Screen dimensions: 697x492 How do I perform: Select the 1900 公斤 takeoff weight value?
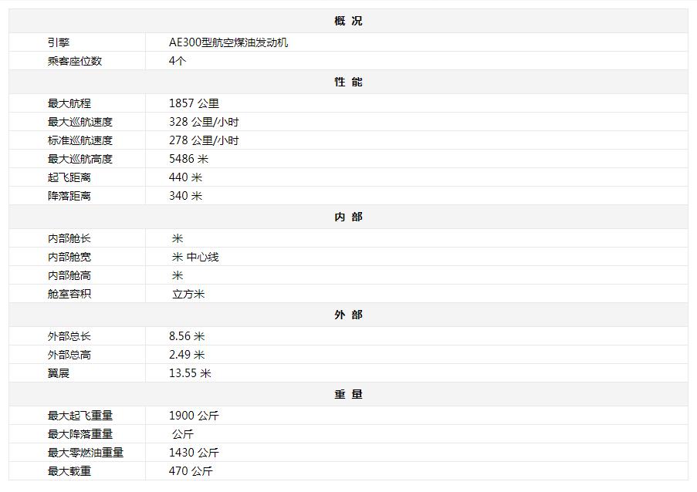[x=194, y=416]
